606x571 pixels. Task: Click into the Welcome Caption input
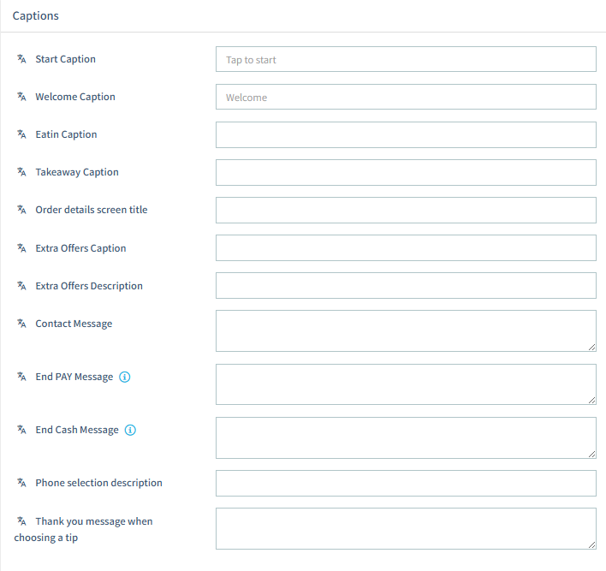click(406, 98)
